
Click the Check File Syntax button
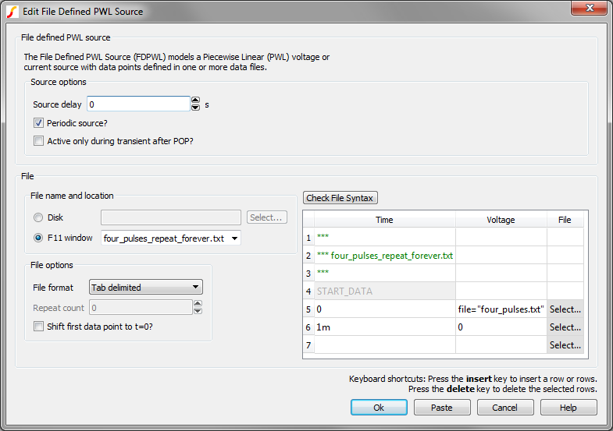[x=340, y=198]
